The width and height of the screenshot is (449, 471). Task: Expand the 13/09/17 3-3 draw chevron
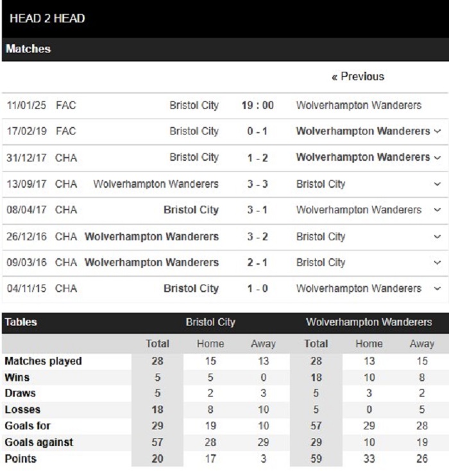[x=437, y=184]
